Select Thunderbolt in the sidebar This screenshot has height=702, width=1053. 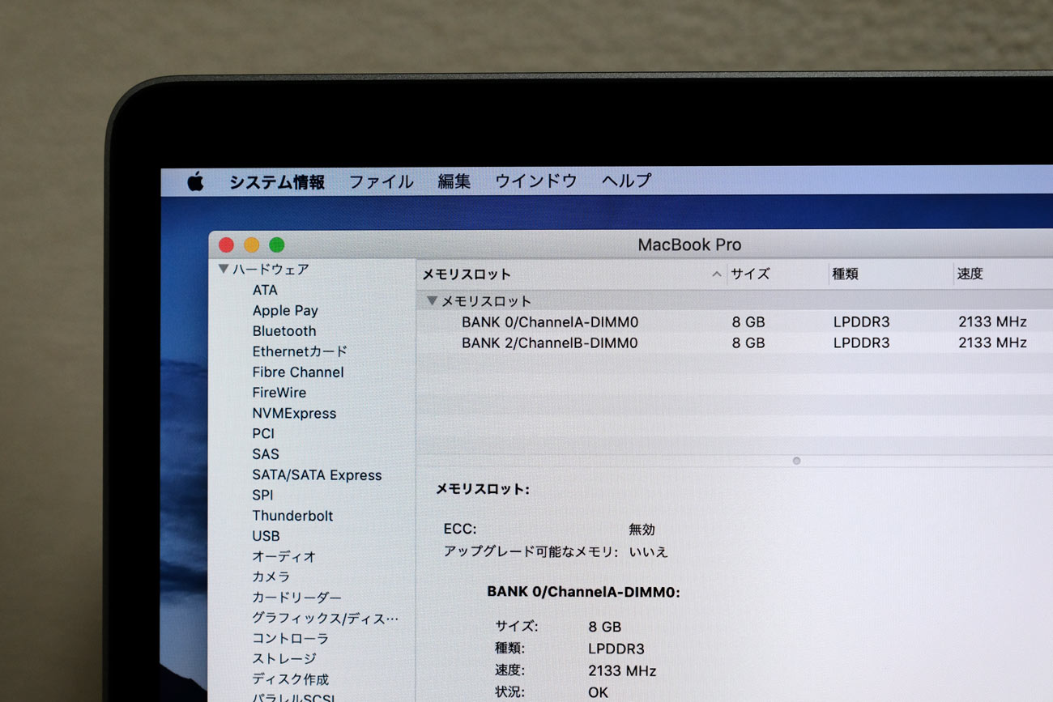click(x=292, y=516)
